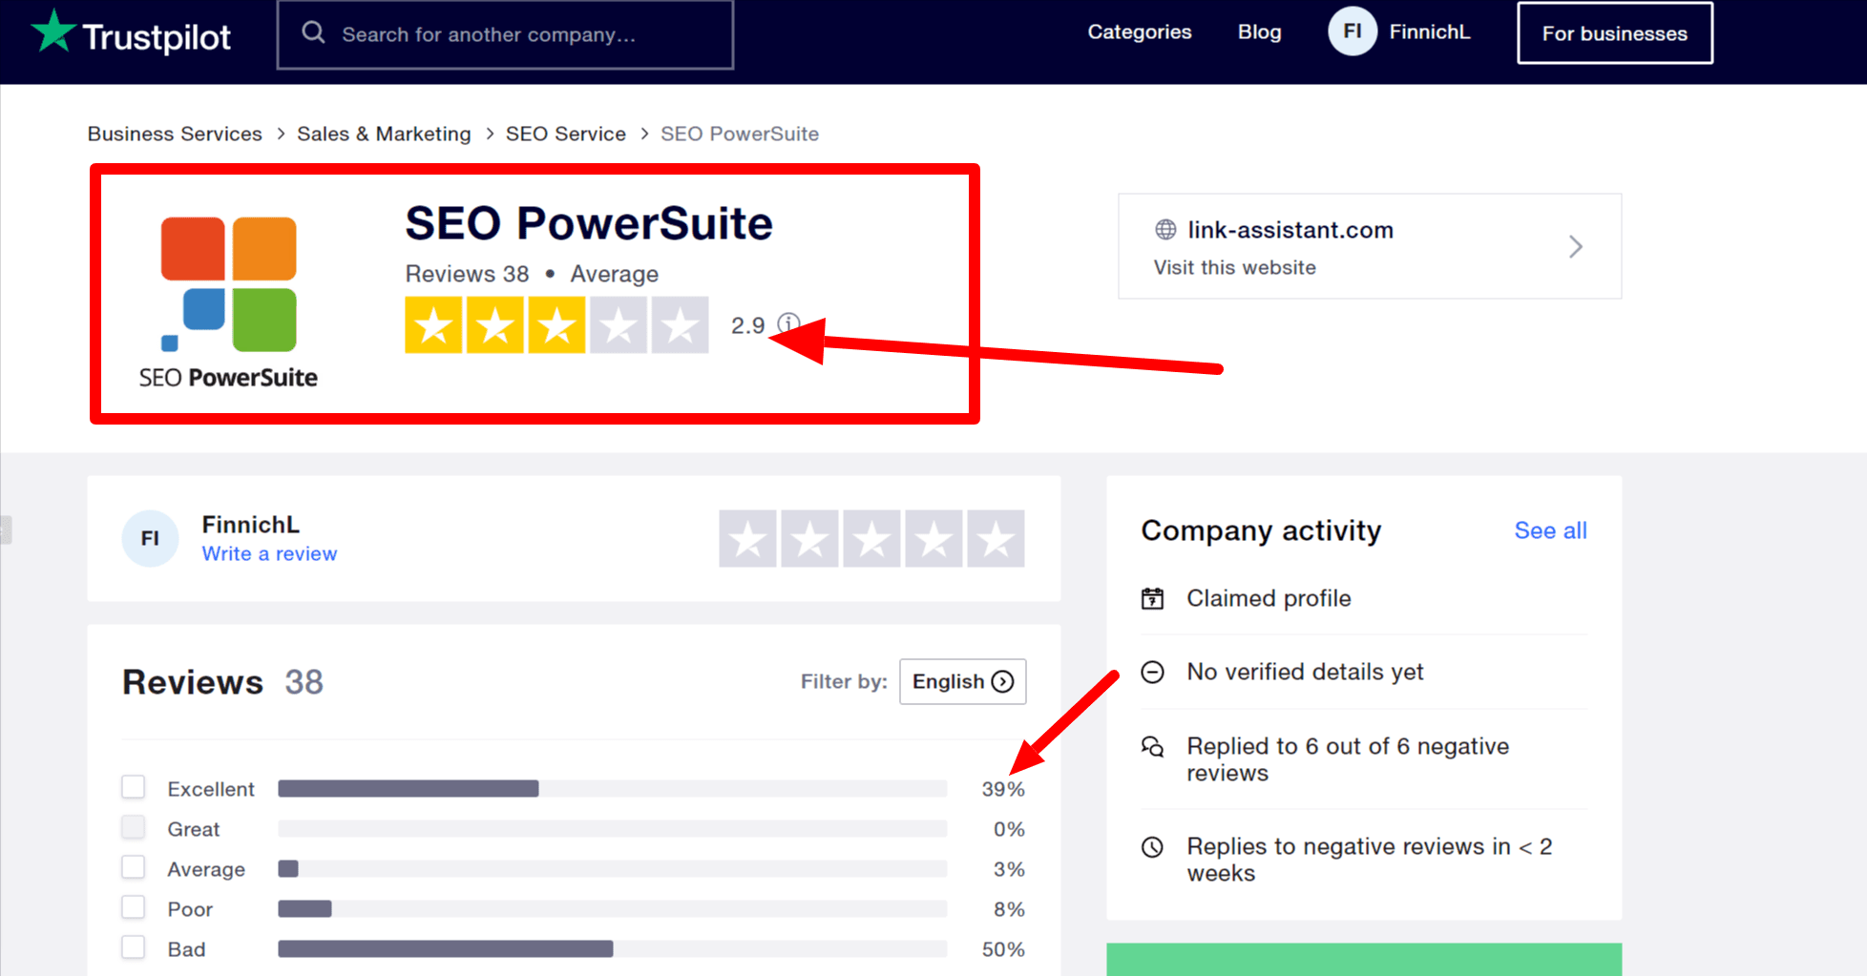Check the Poor filter checkbox

point(134,907)
